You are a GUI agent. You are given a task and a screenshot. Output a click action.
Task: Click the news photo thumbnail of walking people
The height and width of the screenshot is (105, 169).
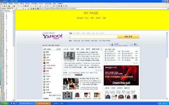[x=69, y=56]
